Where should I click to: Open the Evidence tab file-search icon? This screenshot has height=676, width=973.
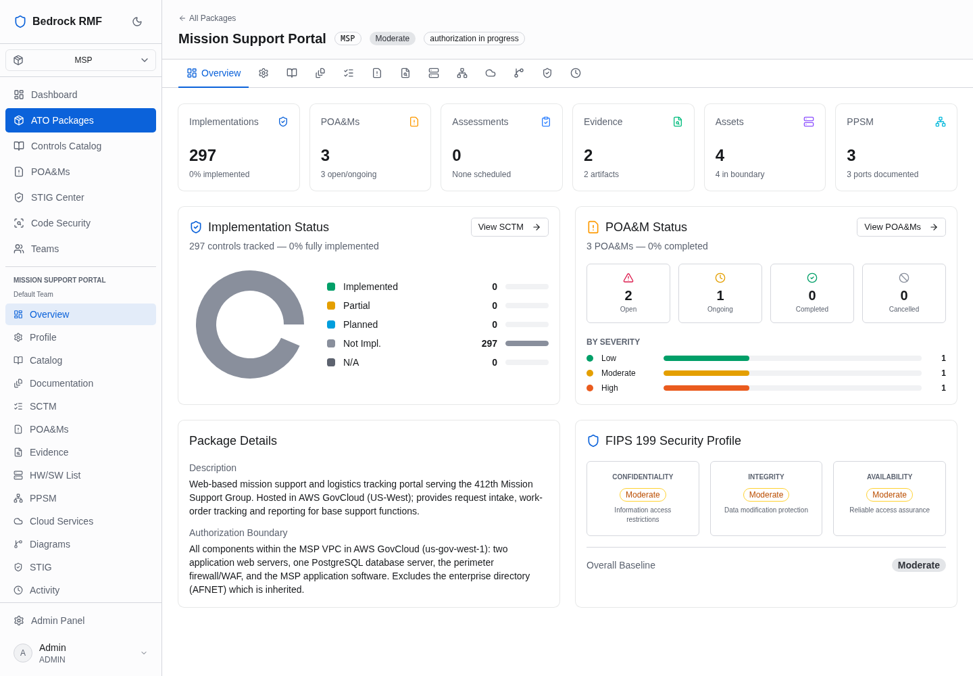click(x=405, y=73)
